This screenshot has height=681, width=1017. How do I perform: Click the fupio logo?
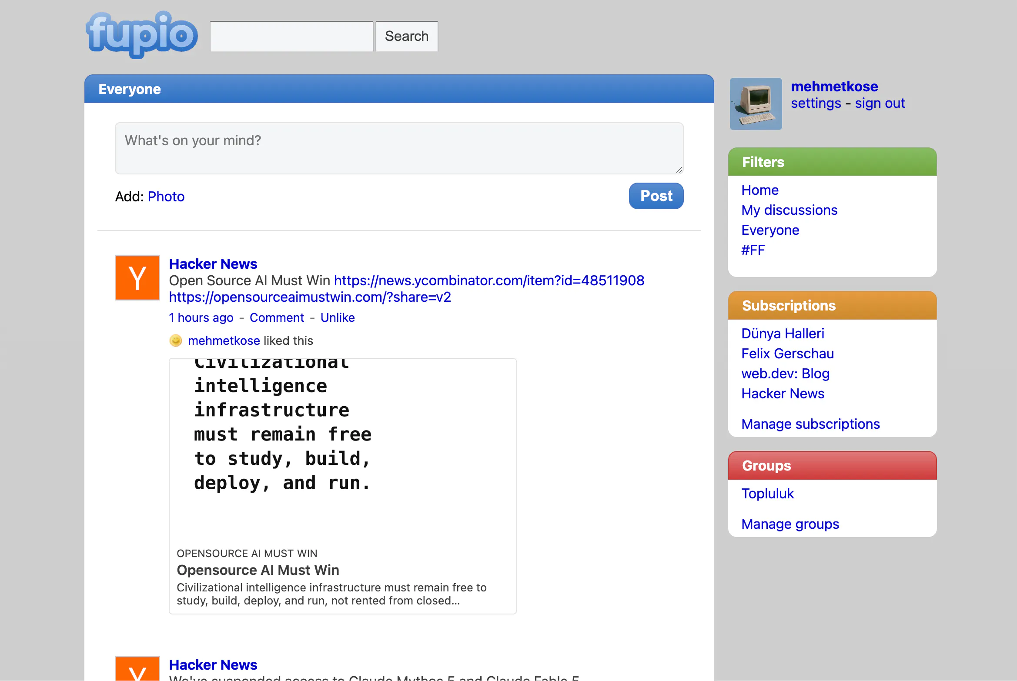point(142,35)
